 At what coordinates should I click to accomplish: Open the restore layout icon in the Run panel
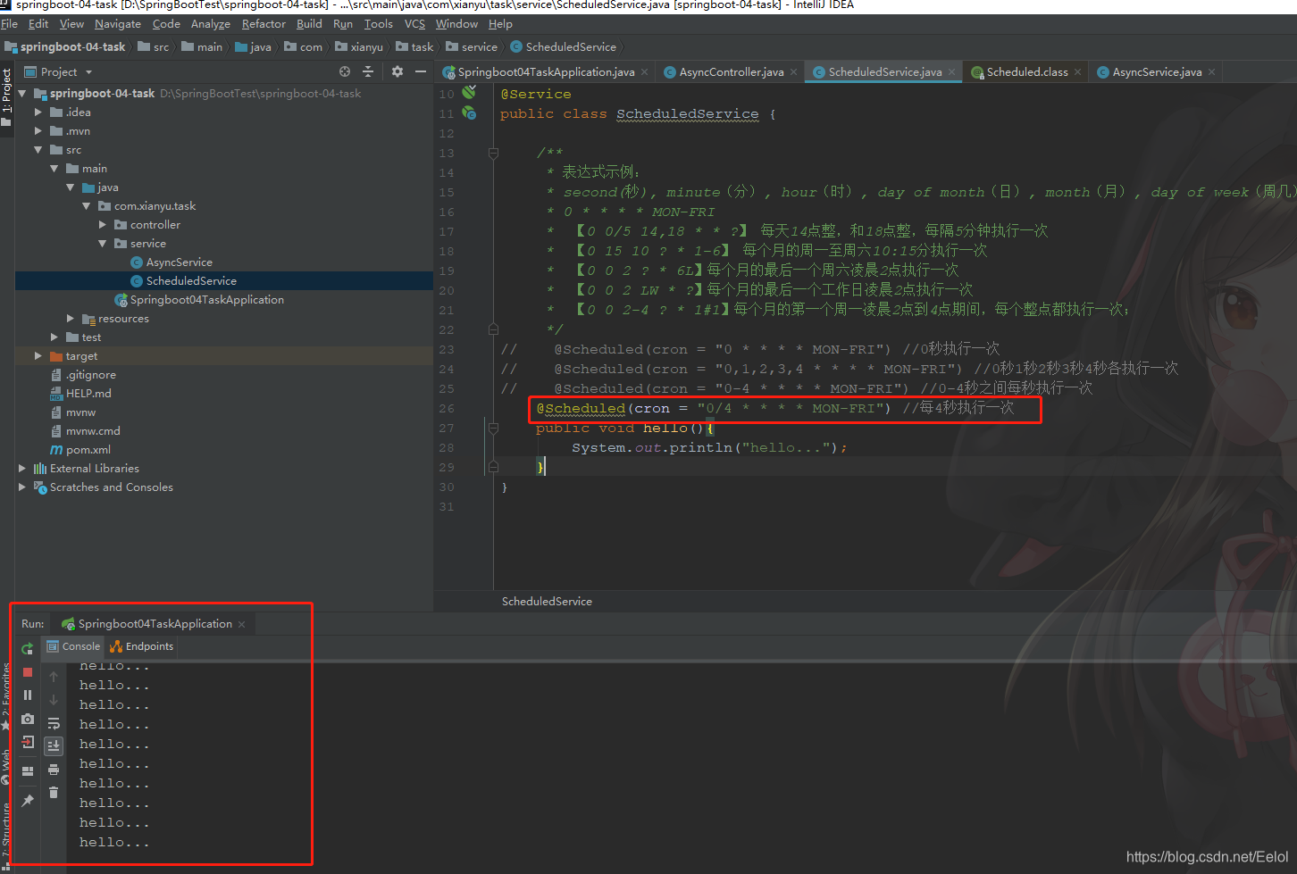pos(28,770)
